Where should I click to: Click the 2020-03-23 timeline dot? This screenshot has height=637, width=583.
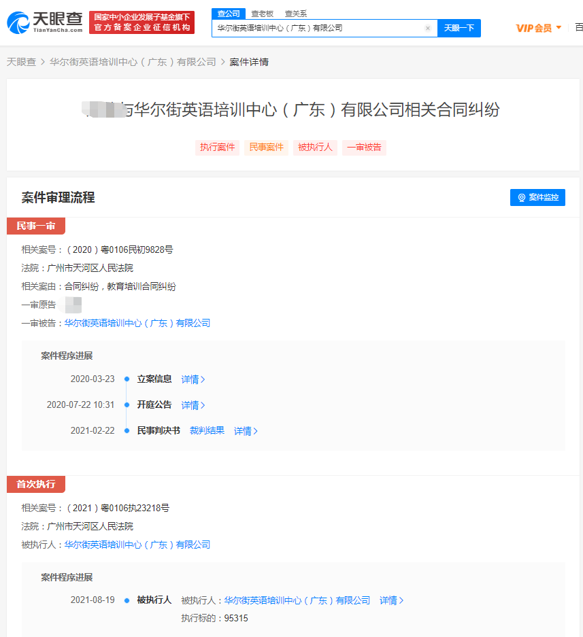pos(127,379)
